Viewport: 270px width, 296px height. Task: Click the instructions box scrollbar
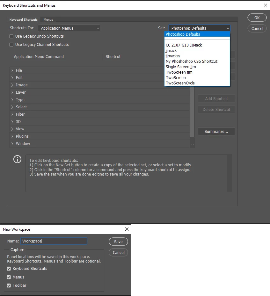230,173
